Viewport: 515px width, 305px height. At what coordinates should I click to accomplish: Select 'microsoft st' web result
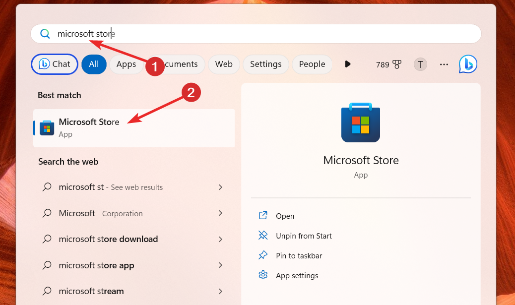point(134,187)
